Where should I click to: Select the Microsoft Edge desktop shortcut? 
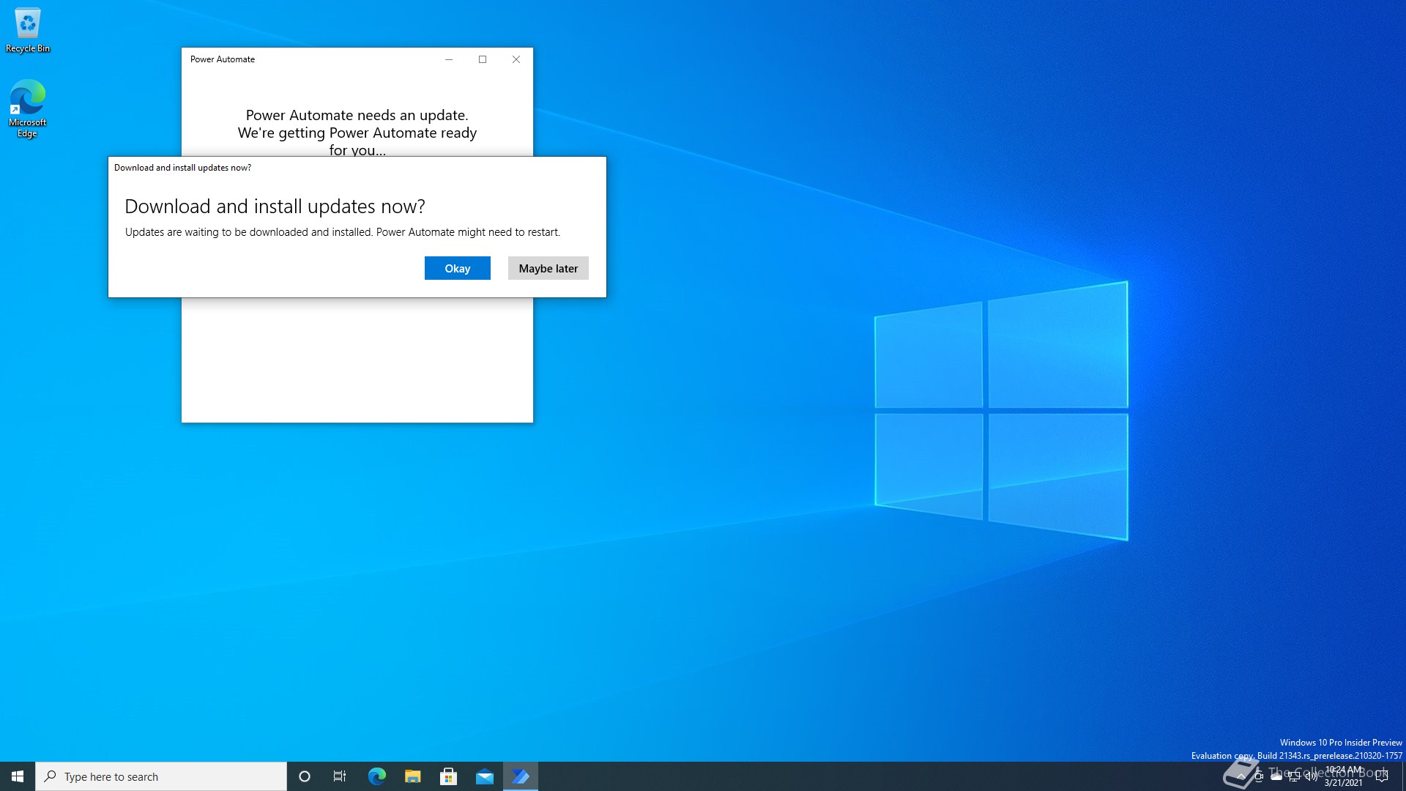coord(28,108)
